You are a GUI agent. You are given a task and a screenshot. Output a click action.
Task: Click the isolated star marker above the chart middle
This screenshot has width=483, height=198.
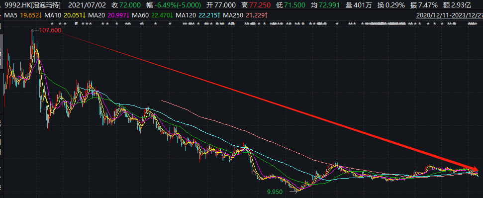click(x=337, y=23)
